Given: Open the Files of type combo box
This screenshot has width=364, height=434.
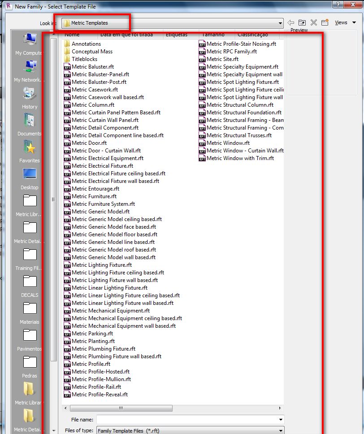Looking at the screenshot, I should coord(190,431).
